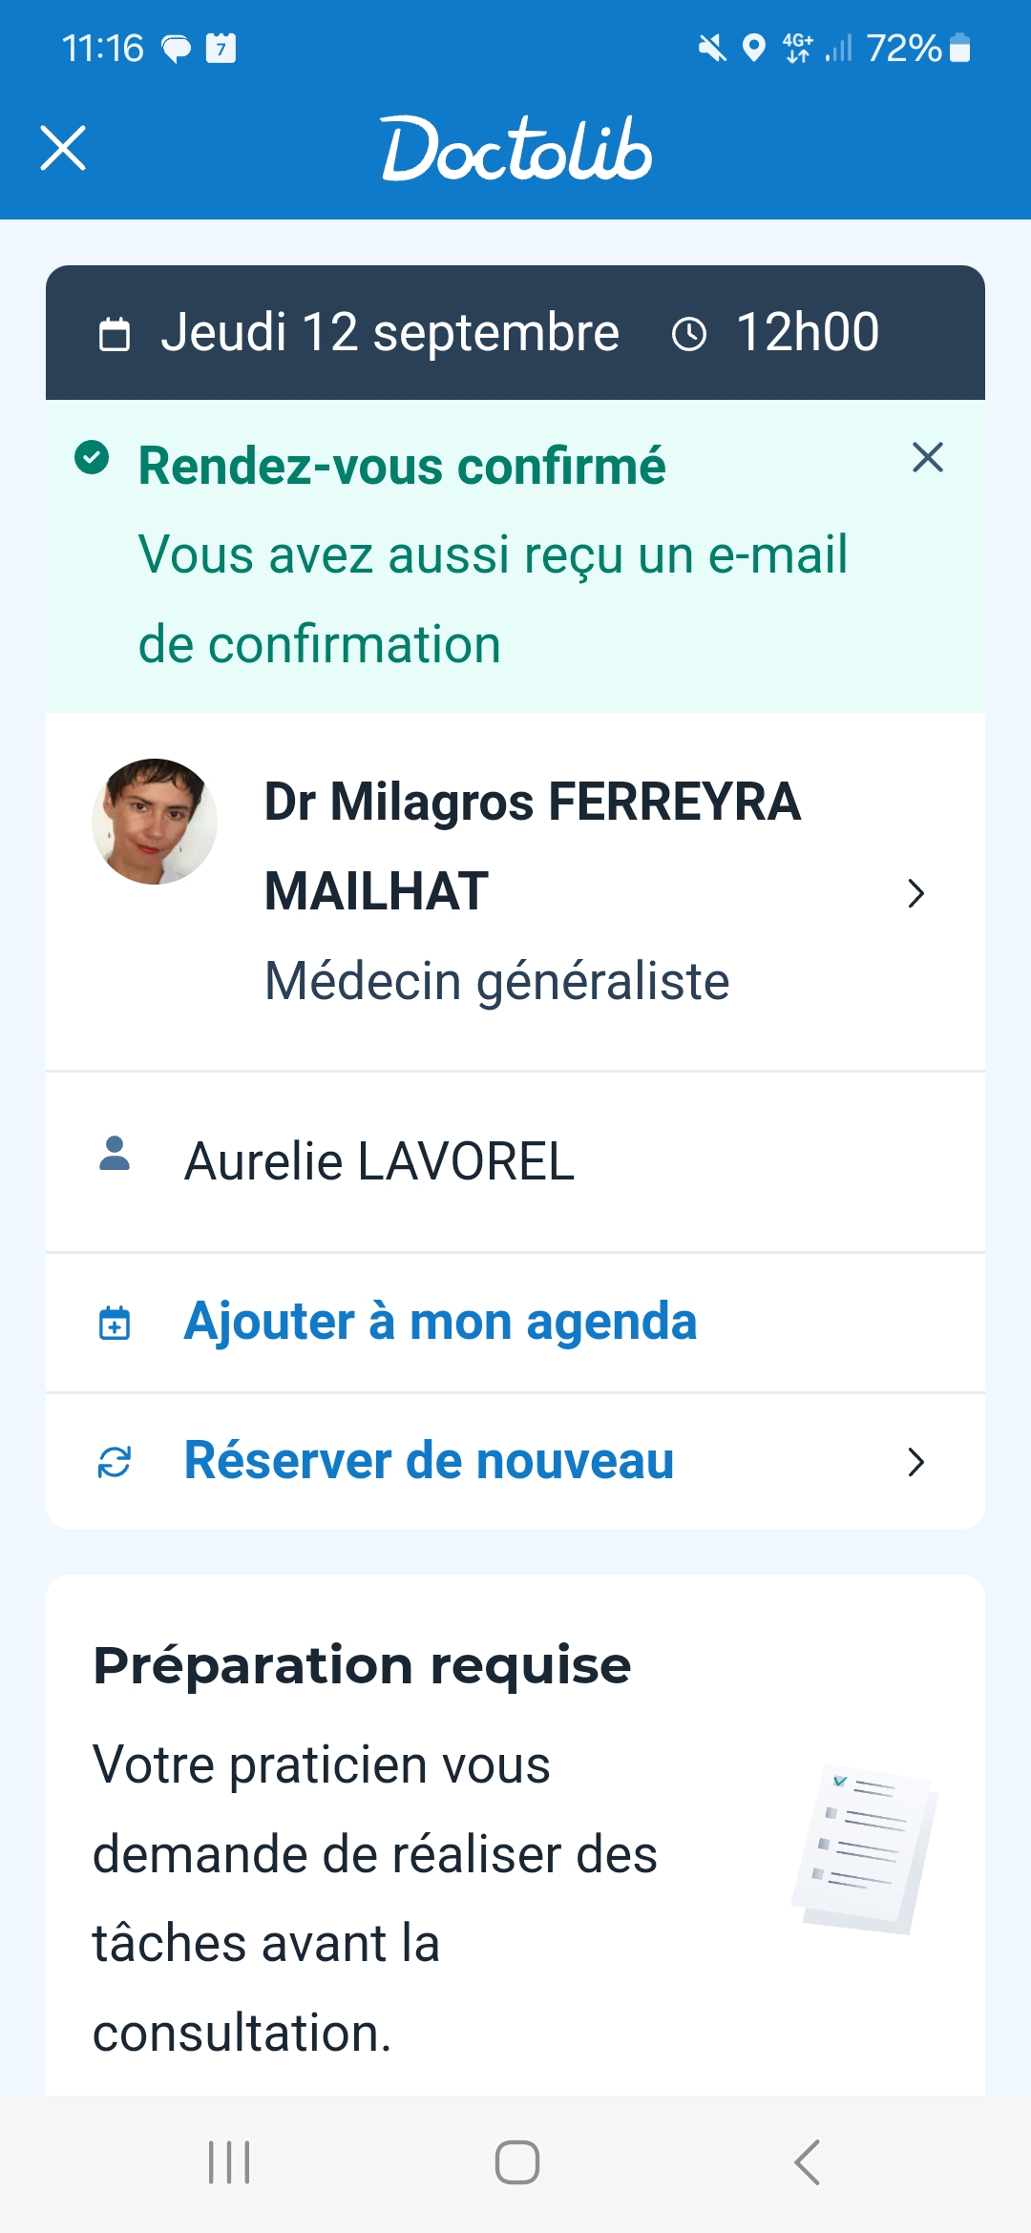Tap the Doctolib logo in header
The height and width of the screenshot is (2233, 1031).
(x=516, y=149)
